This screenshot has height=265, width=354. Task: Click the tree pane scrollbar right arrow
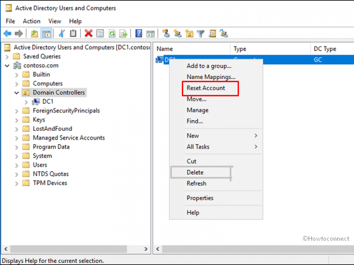(146, 249)
